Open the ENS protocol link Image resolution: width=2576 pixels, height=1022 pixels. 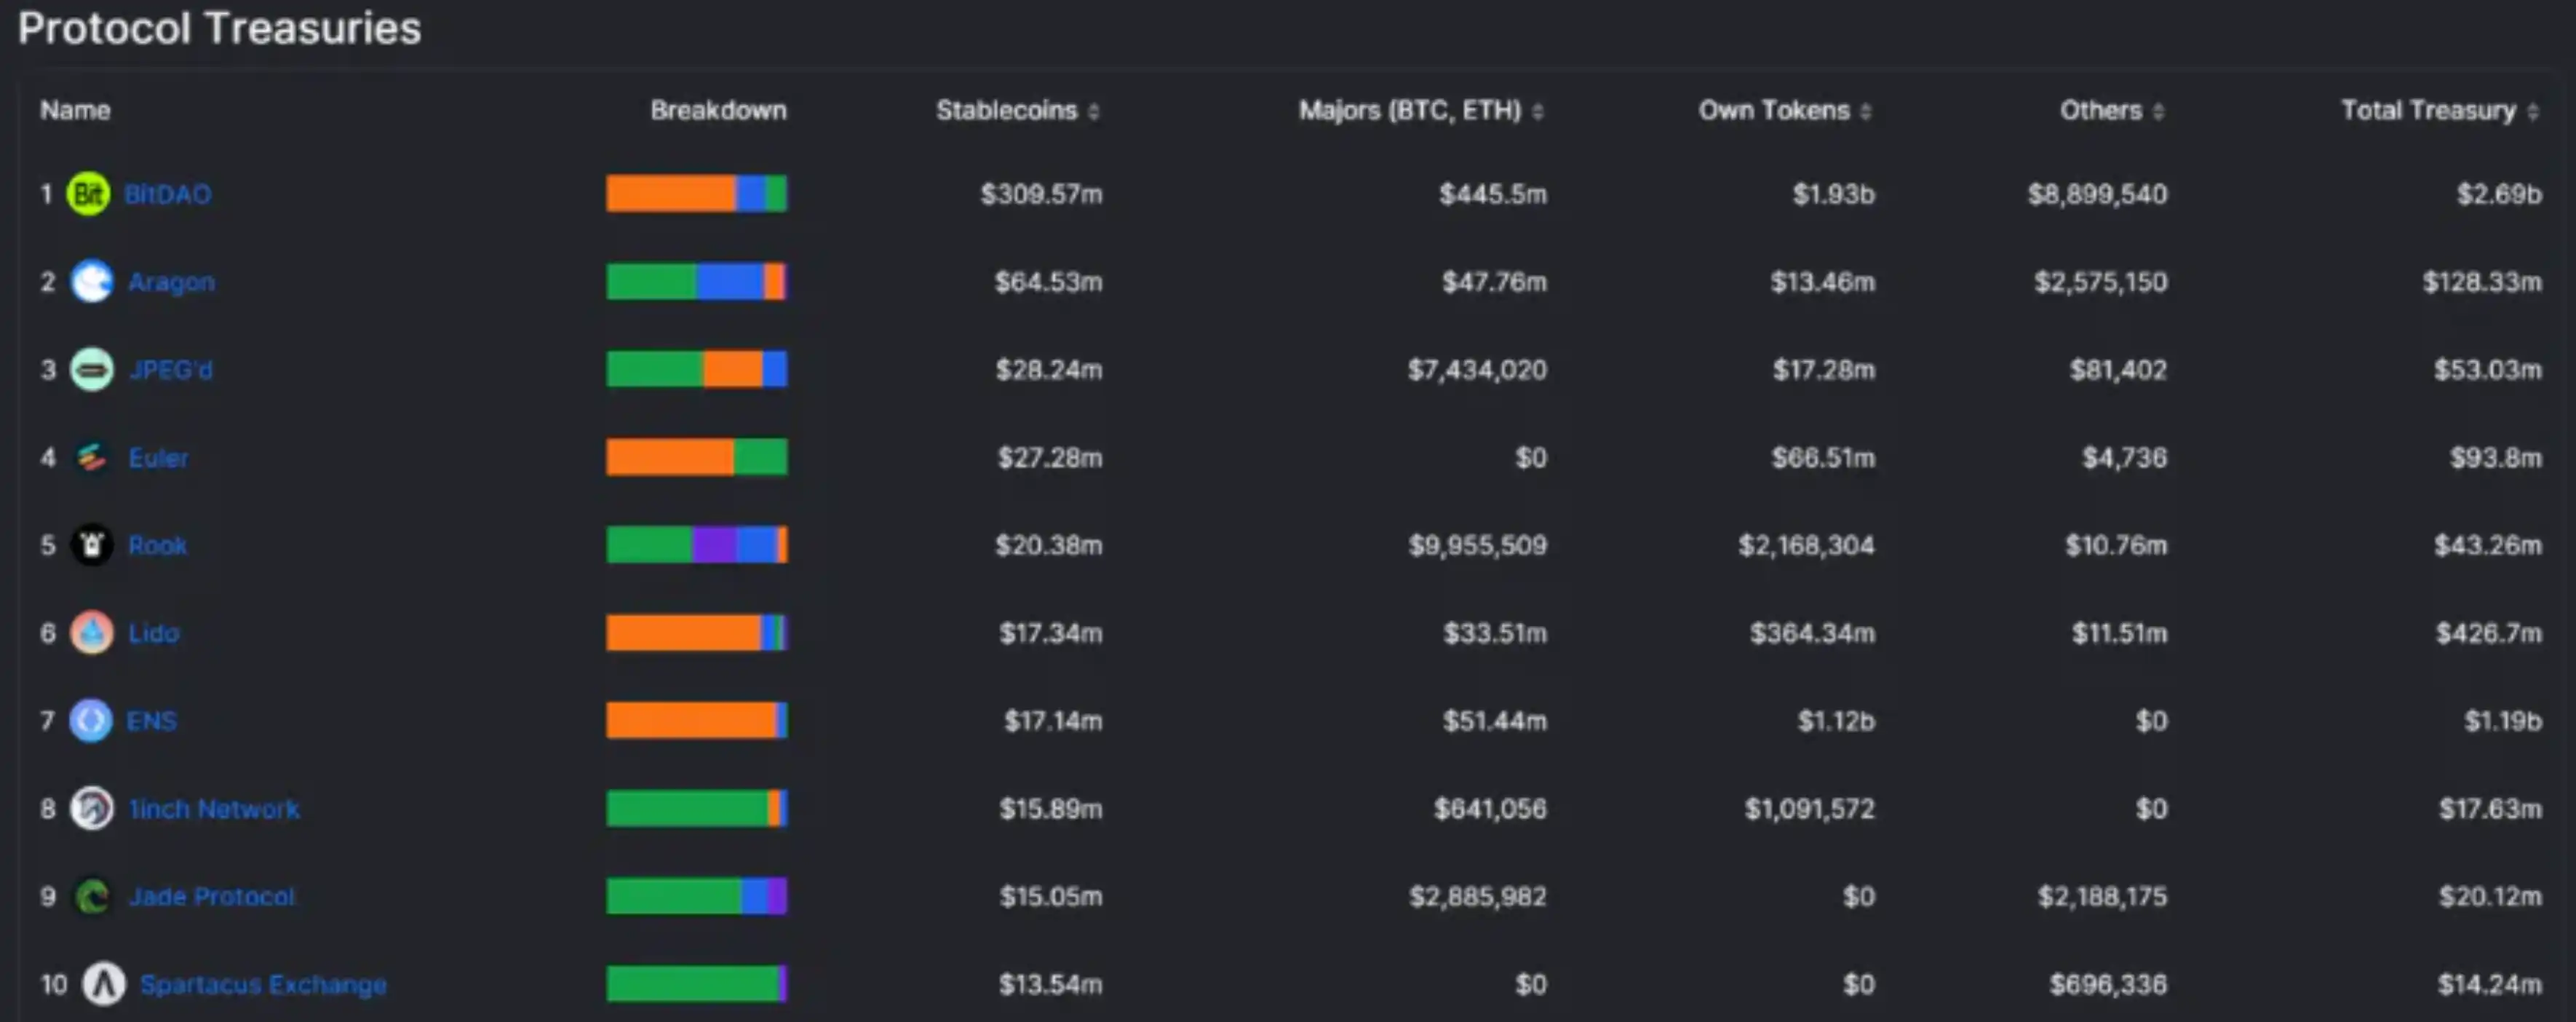tap(151, 721)
